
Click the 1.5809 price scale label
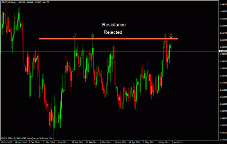point(223,75)
